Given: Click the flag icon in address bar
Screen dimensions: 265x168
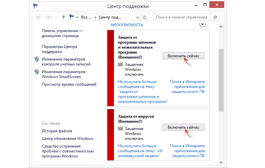Looking at the screenshot, I should pyautogui.click(x=72, y=17).
